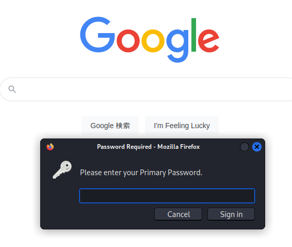Click the first red o in the Google logo
The image size is (292, 247).
click(128, 41)
